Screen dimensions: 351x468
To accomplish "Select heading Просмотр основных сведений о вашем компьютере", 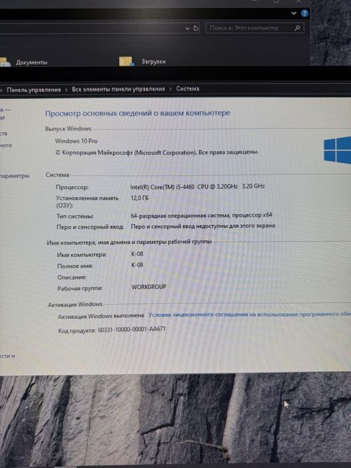I will pyautogui.click(x=137, y=113).
